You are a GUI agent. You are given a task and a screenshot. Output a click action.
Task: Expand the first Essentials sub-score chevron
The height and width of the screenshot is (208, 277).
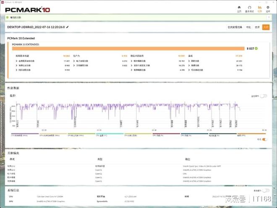(x=16, y=61)
